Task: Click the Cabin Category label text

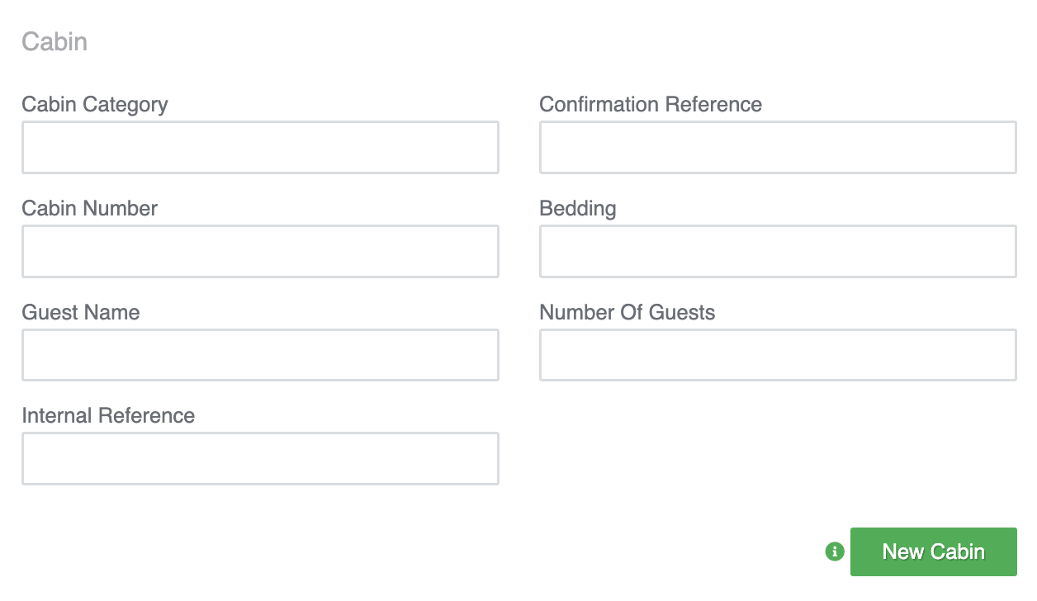Action: (x=95, y=105)
